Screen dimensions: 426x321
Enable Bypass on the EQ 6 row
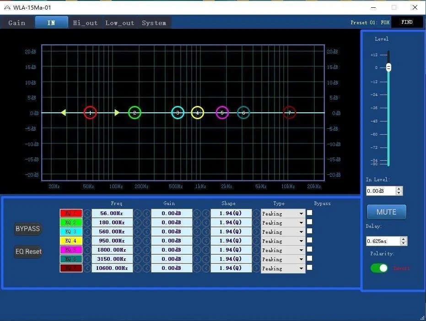[309, 258]
